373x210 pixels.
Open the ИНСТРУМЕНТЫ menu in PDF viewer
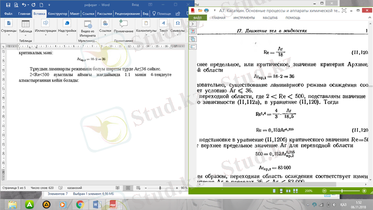pyautogui.click(x=244, y=18)
